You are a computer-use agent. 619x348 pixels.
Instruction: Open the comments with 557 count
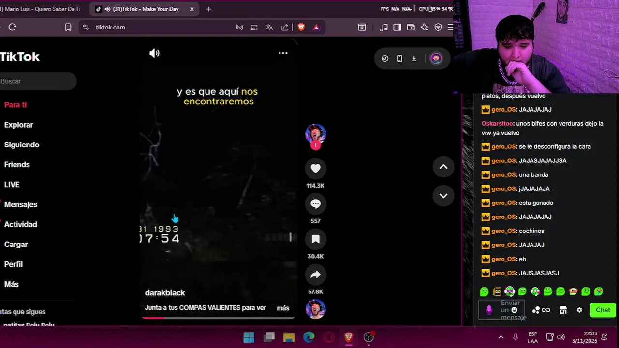[315, 203]
